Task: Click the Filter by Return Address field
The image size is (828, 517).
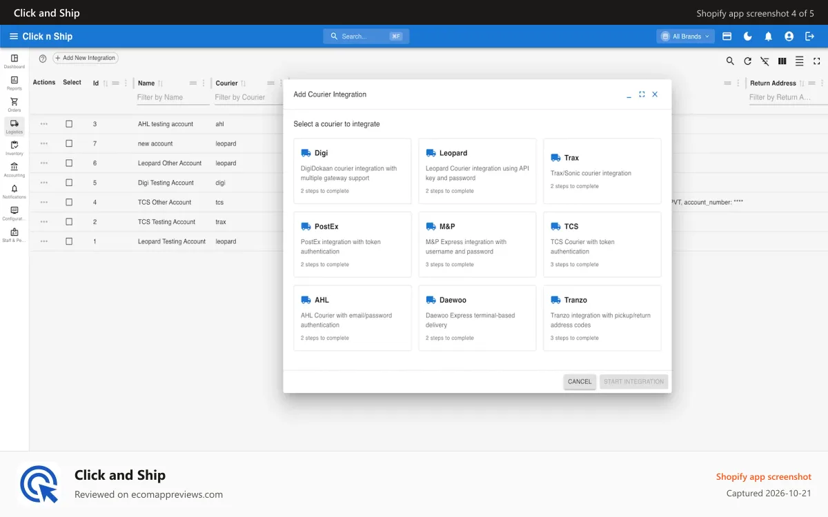Action: tap(788, 98)
